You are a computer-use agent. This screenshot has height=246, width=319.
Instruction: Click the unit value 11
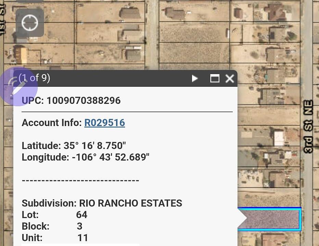click(82, 238)
